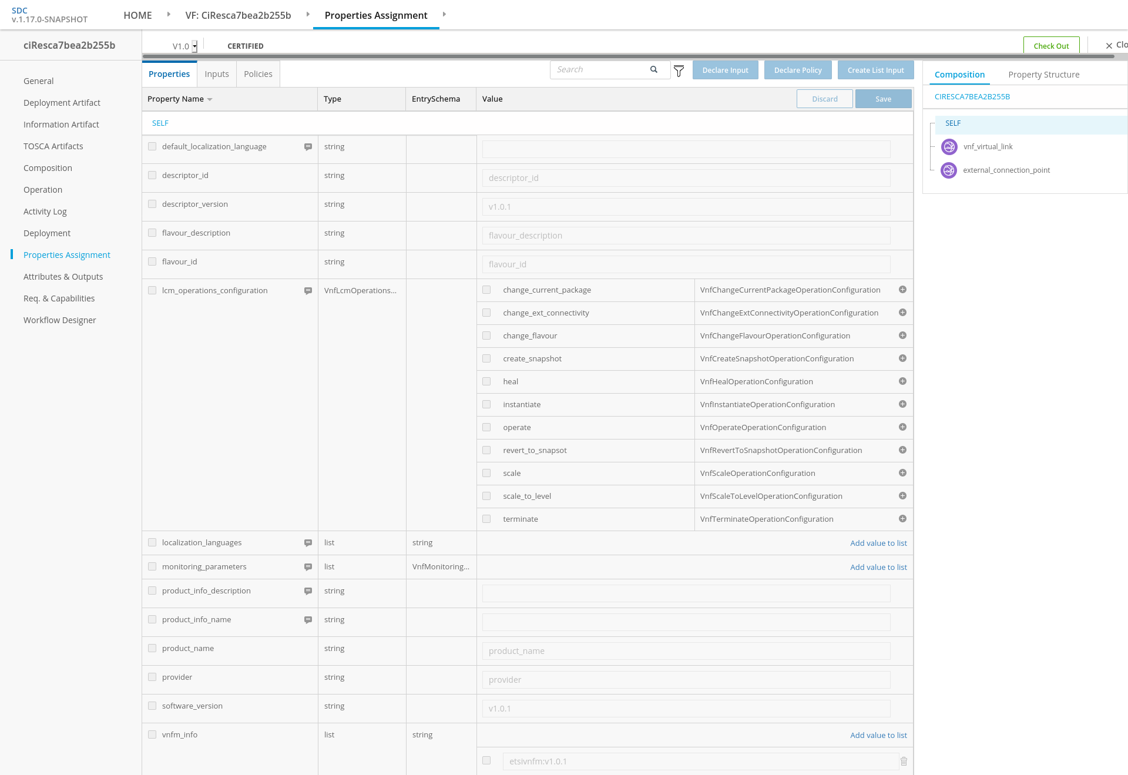Click the Declare Input button
This screenshot has height=775, width=1128.
tap(725, 70)
